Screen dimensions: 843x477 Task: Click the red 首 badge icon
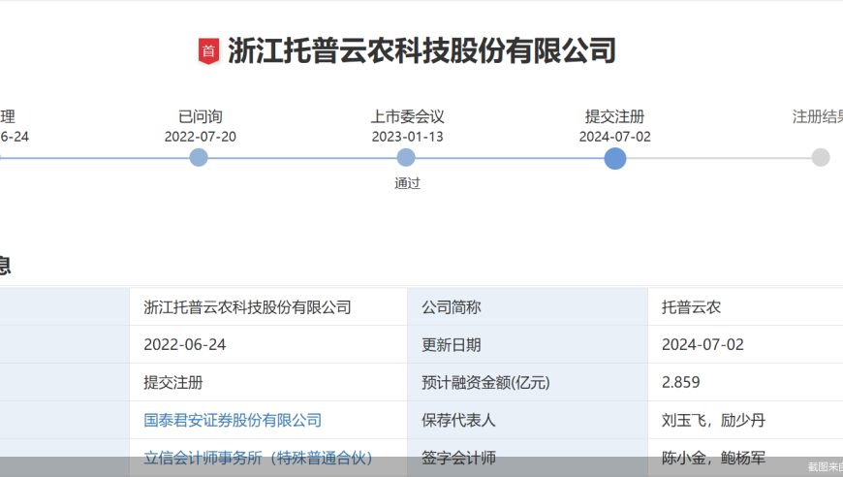tap(208, 51)
